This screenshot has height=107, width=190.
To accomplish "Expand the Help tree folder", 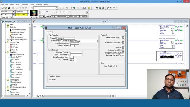I will [x=5, y=25].
